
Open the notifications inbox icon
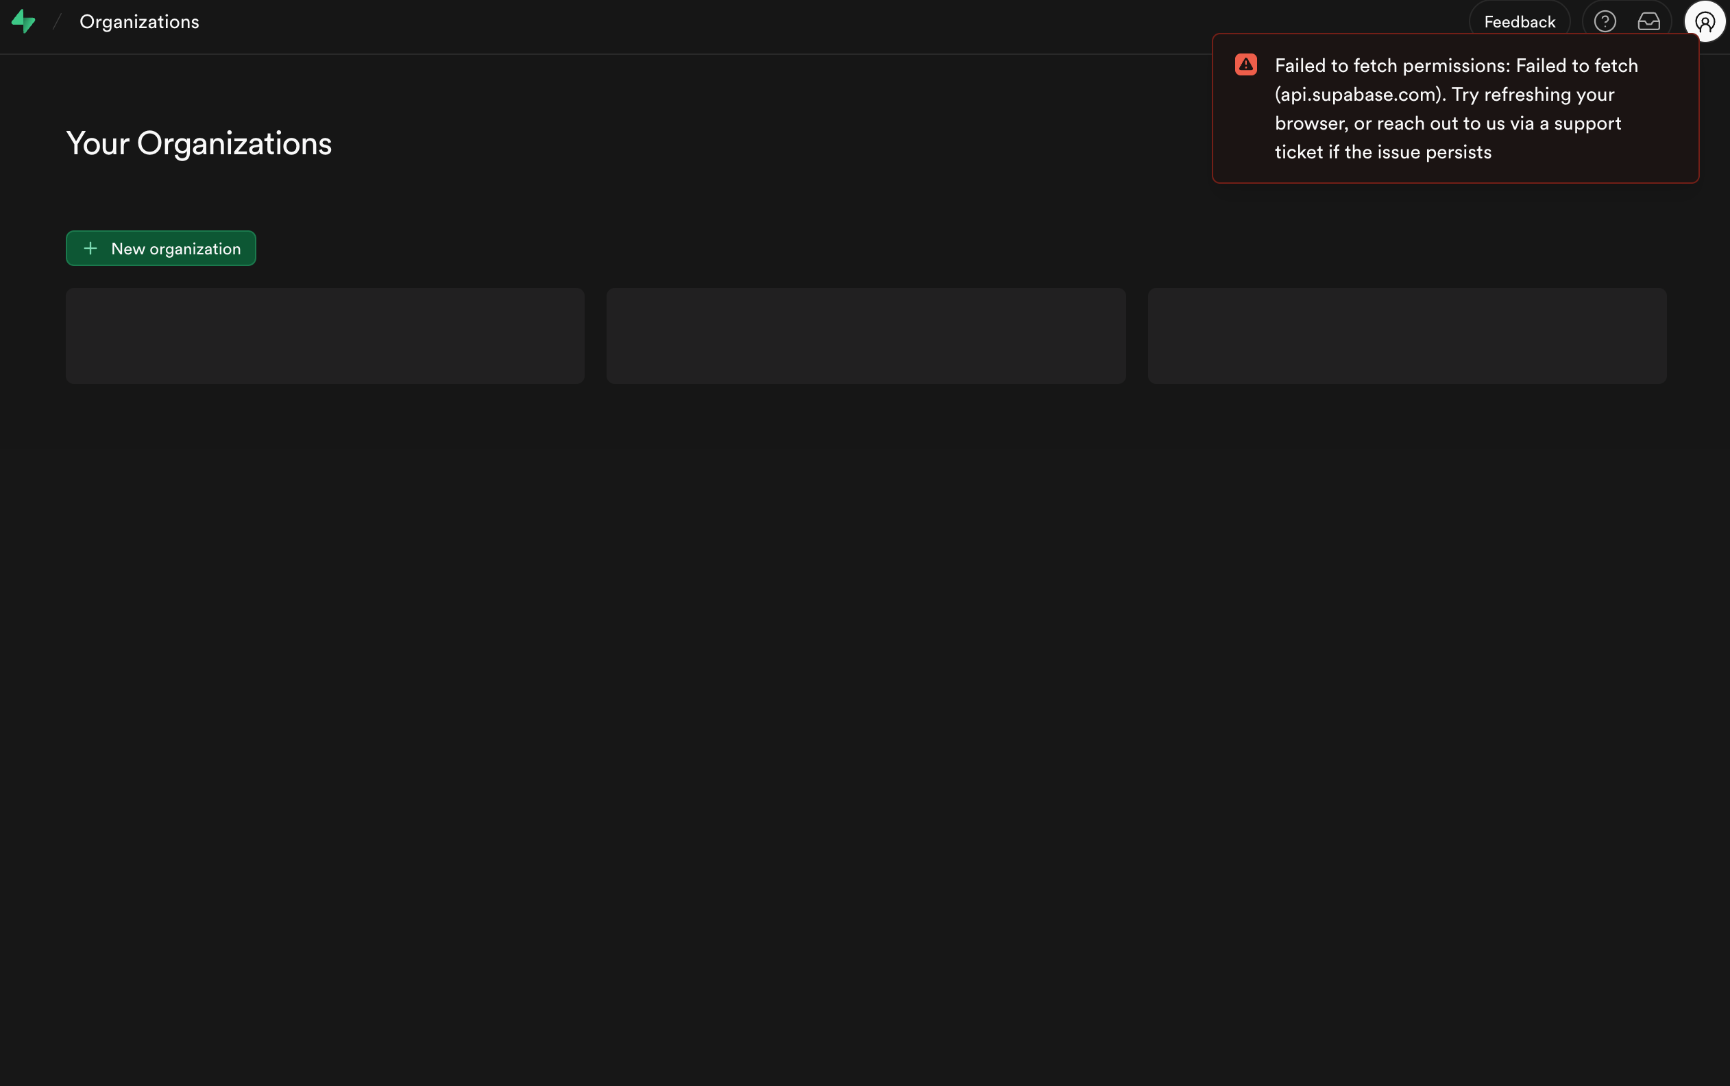point(1648,21)
